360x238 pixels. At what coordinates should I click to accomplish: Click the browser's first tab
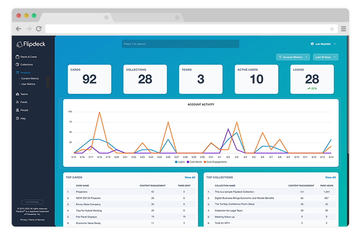(76, 17)
